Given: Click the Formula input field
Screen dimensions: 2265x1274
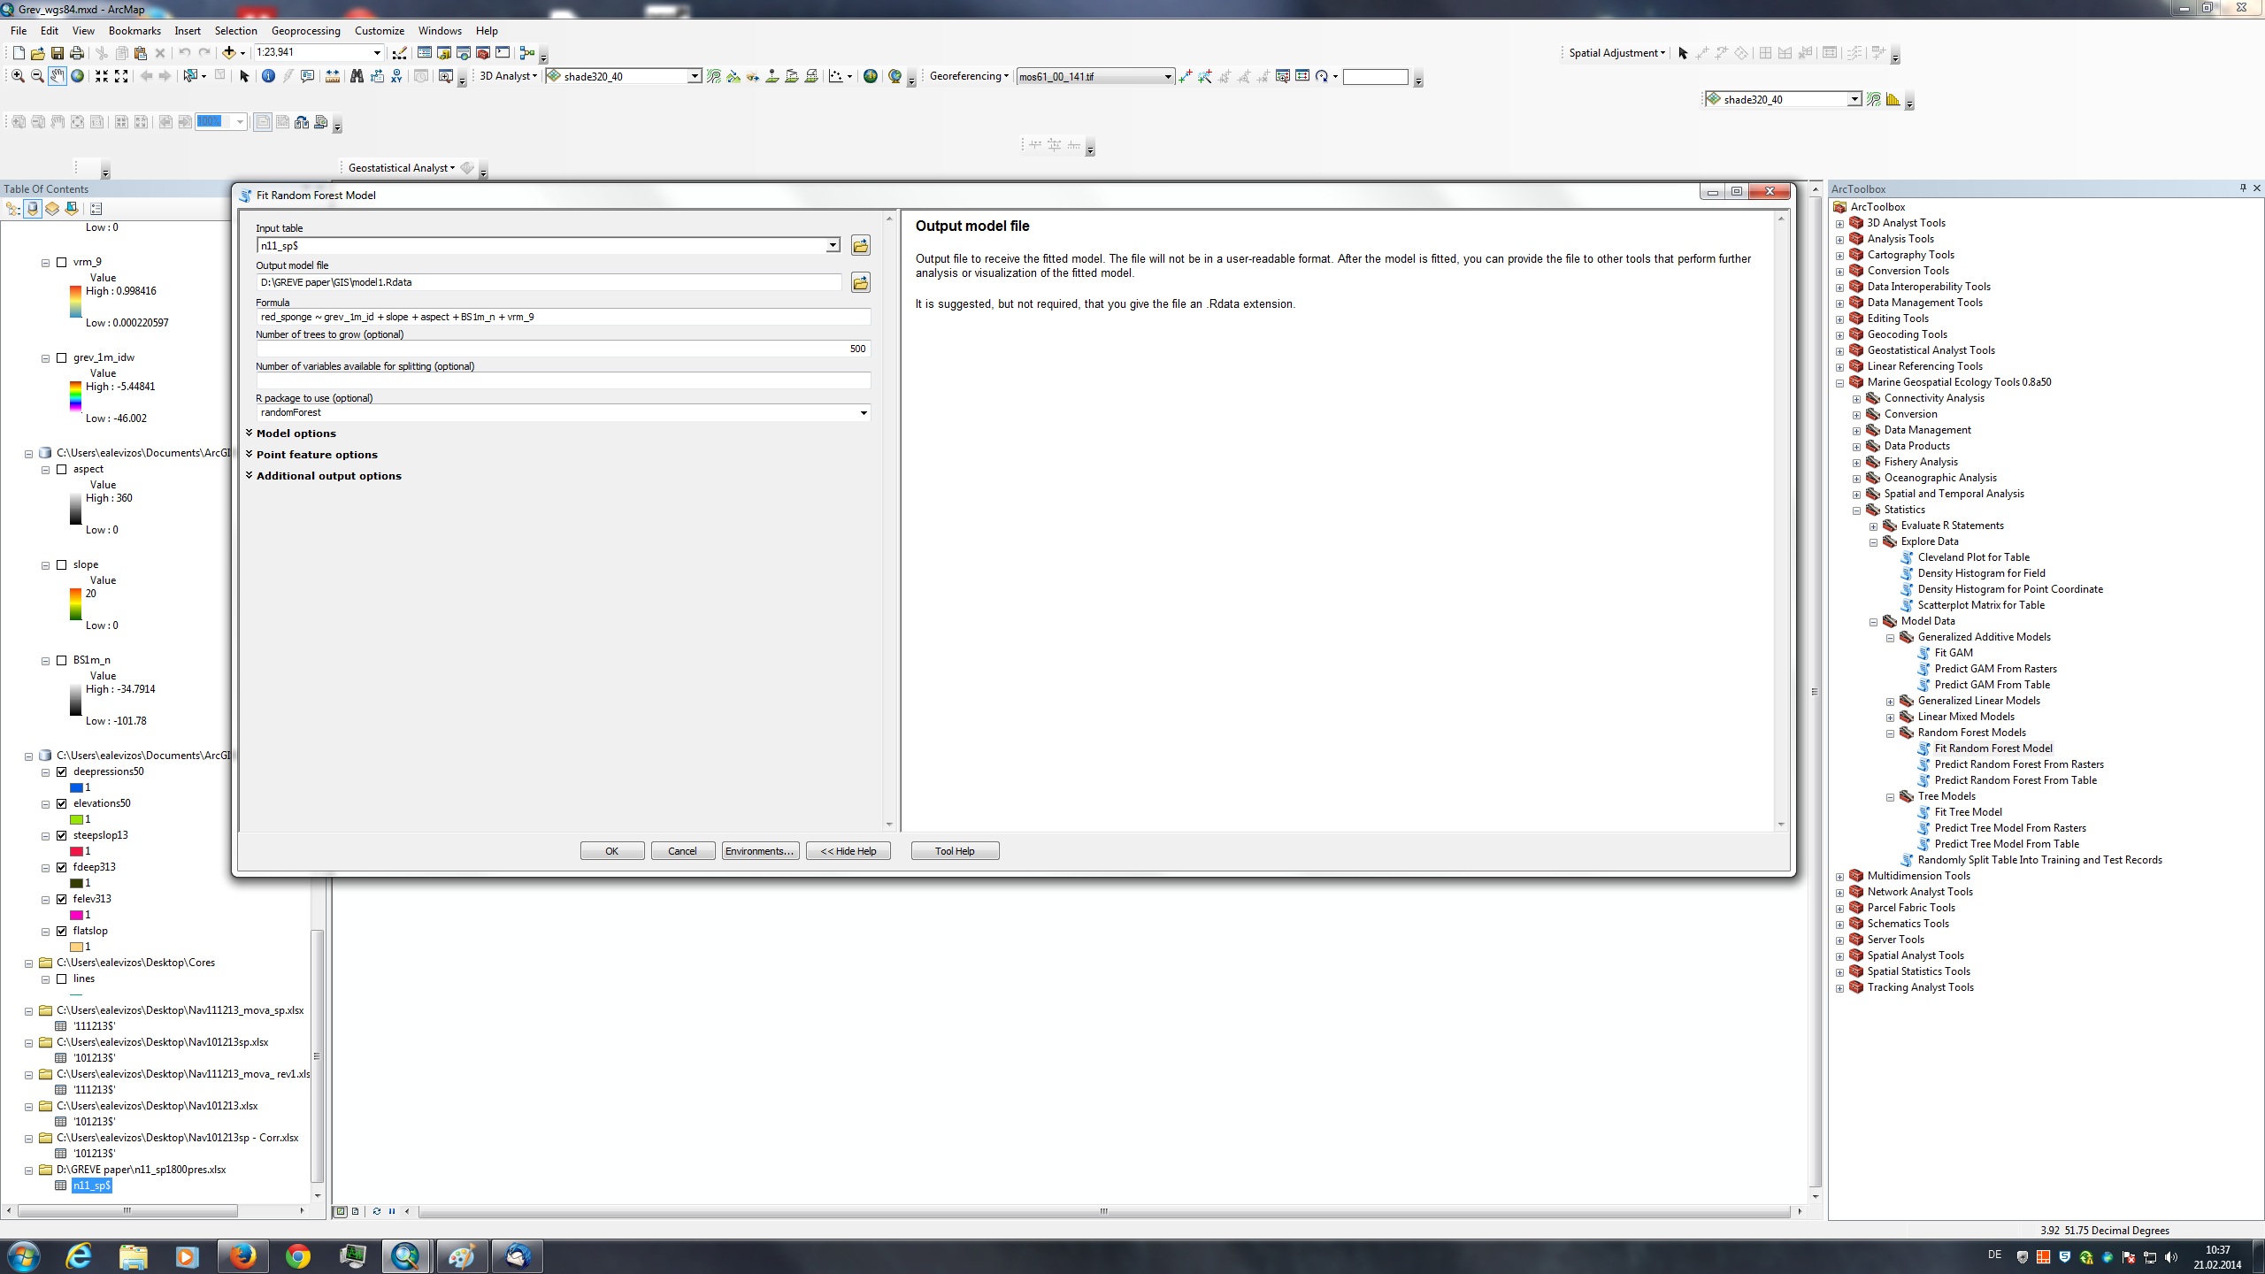Looking at the screenshot, I should click(x=564, y=317).
